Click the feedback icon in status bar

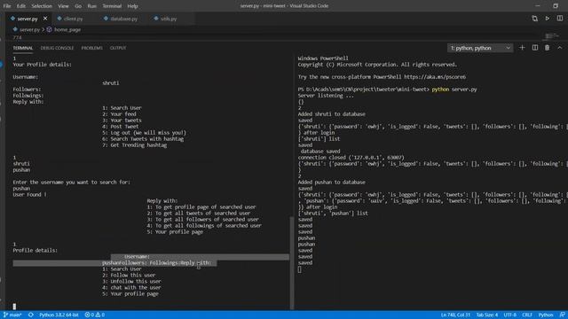(562, 315)
